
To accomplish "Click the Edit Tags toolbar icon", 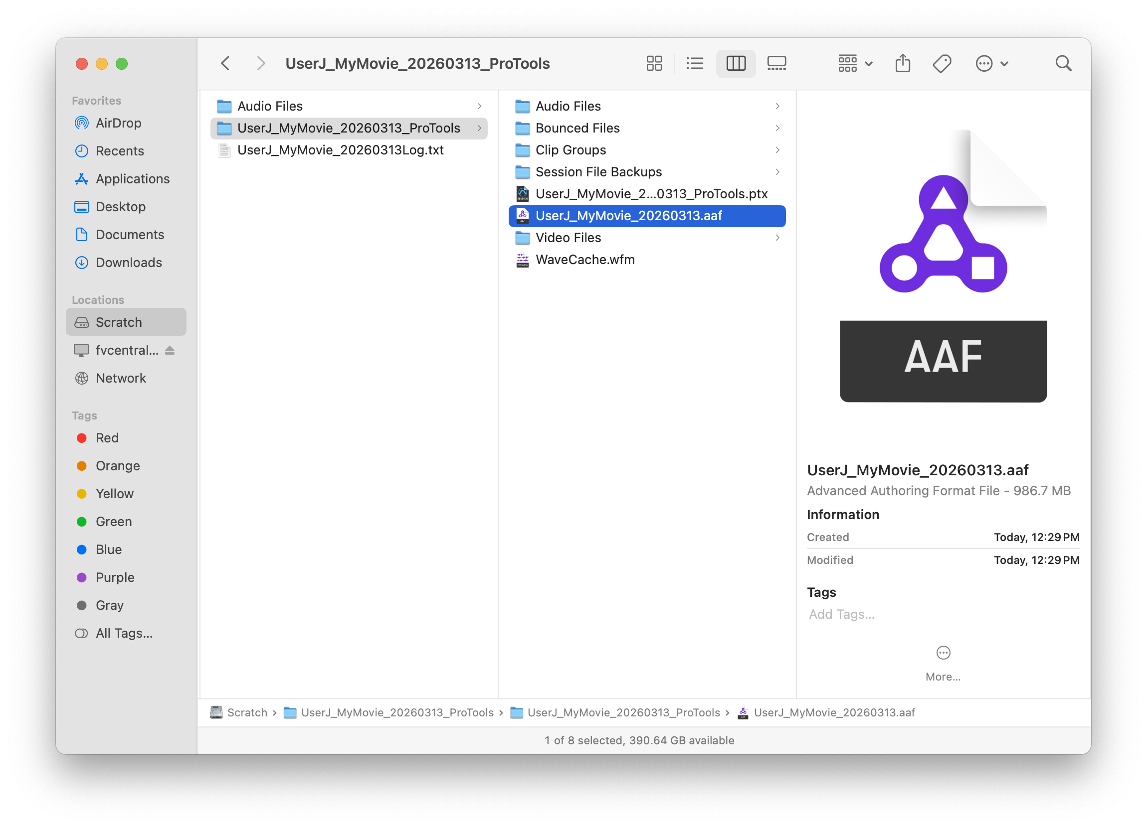I will point(942,63).
